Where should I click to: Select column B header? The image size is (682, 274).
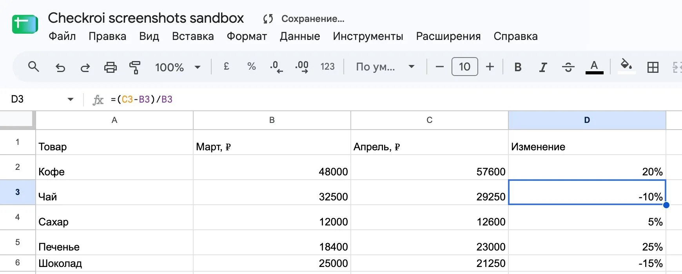tap(272, 120)
